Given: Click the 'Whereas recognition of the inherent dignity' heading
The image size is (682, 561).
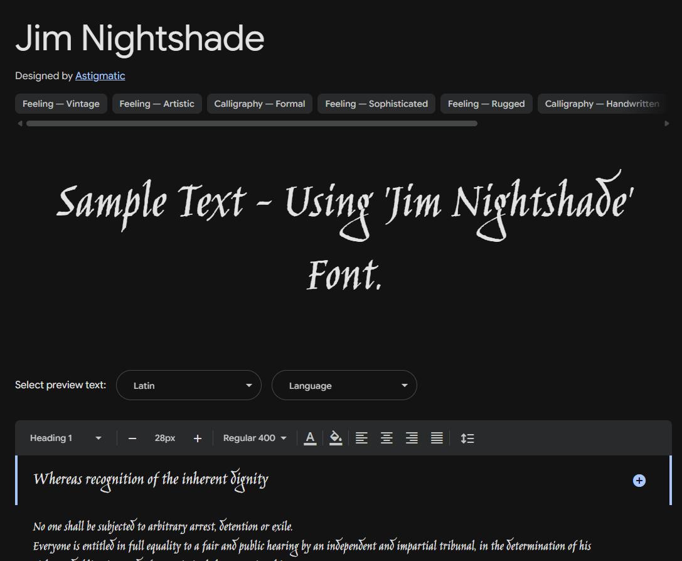Looking at the screenshot, I should 151,481.
